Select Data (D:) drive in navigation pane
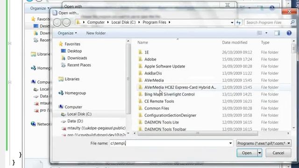 tap(75, 121)
